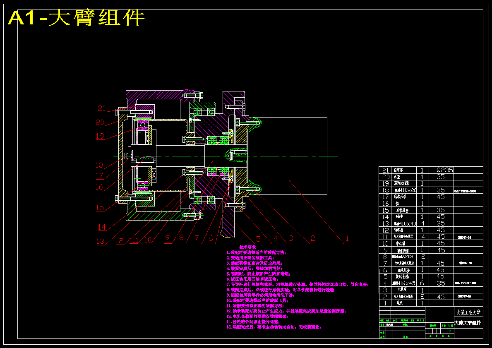Select requirement line 4 about 润滑剂
Screen dimensions: 492x348
[254, 269]
